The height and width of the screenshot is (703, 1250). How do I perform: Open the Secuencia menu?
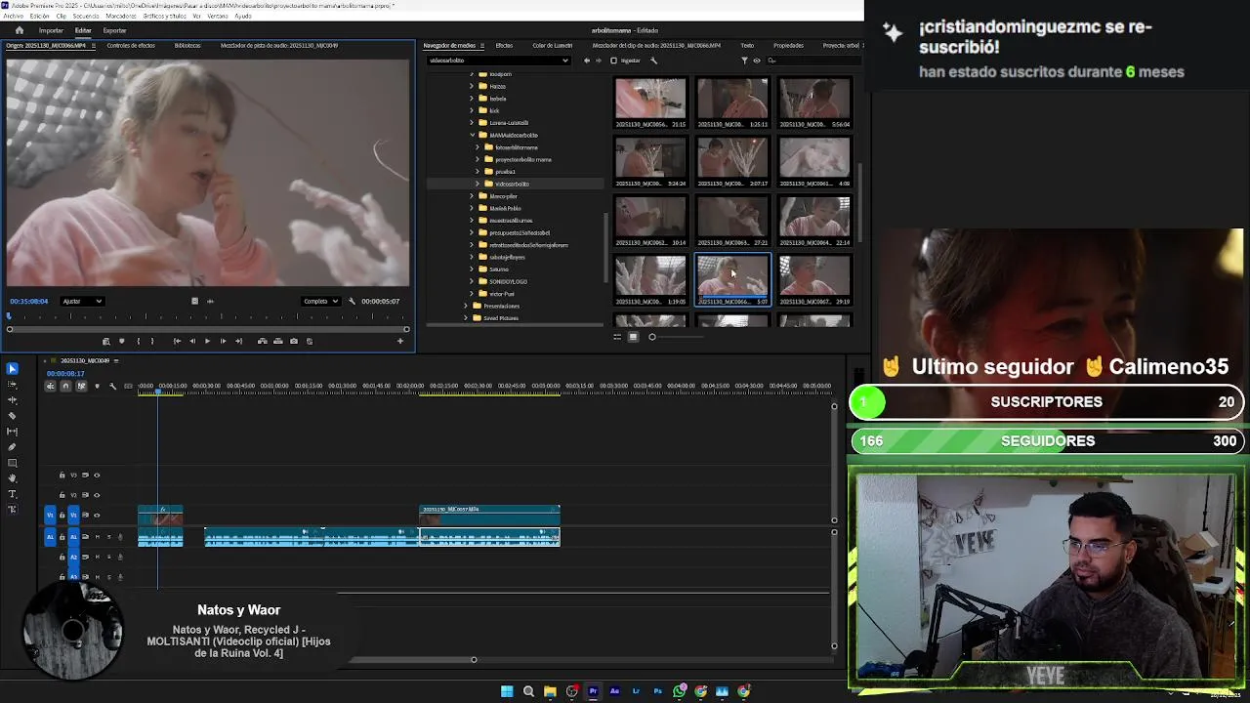pos(86,17)
